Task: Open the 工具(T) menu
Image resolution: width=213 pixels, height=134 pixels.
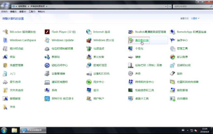Action: click(x=32, y=11)
